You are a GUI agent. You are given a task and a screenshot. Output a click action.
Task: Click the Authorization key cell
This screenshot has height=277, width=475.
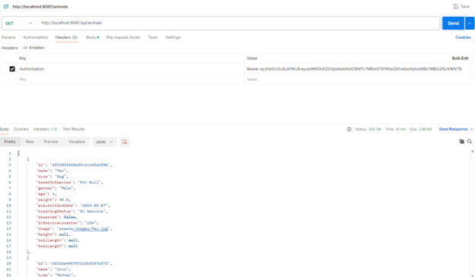pyautogui.click(x=130, y=69)
